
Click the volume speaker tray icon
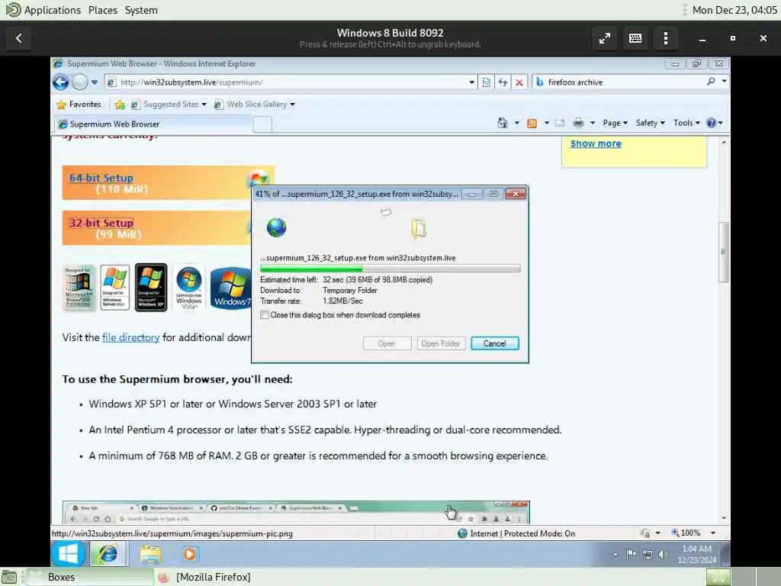pos(663,554)
